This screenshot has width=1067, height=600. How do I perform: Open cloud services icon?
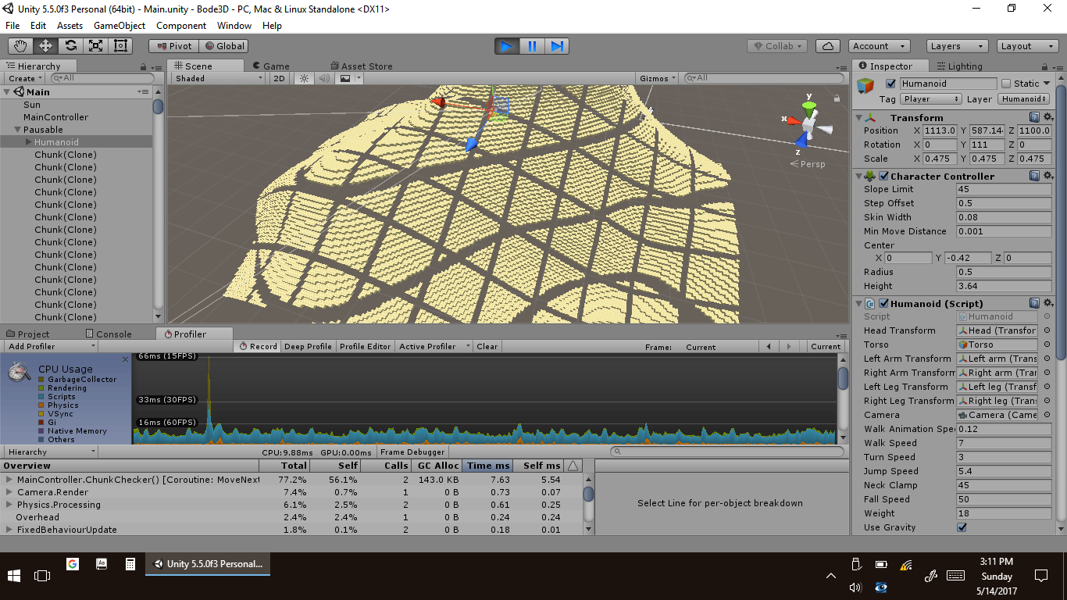828,46
